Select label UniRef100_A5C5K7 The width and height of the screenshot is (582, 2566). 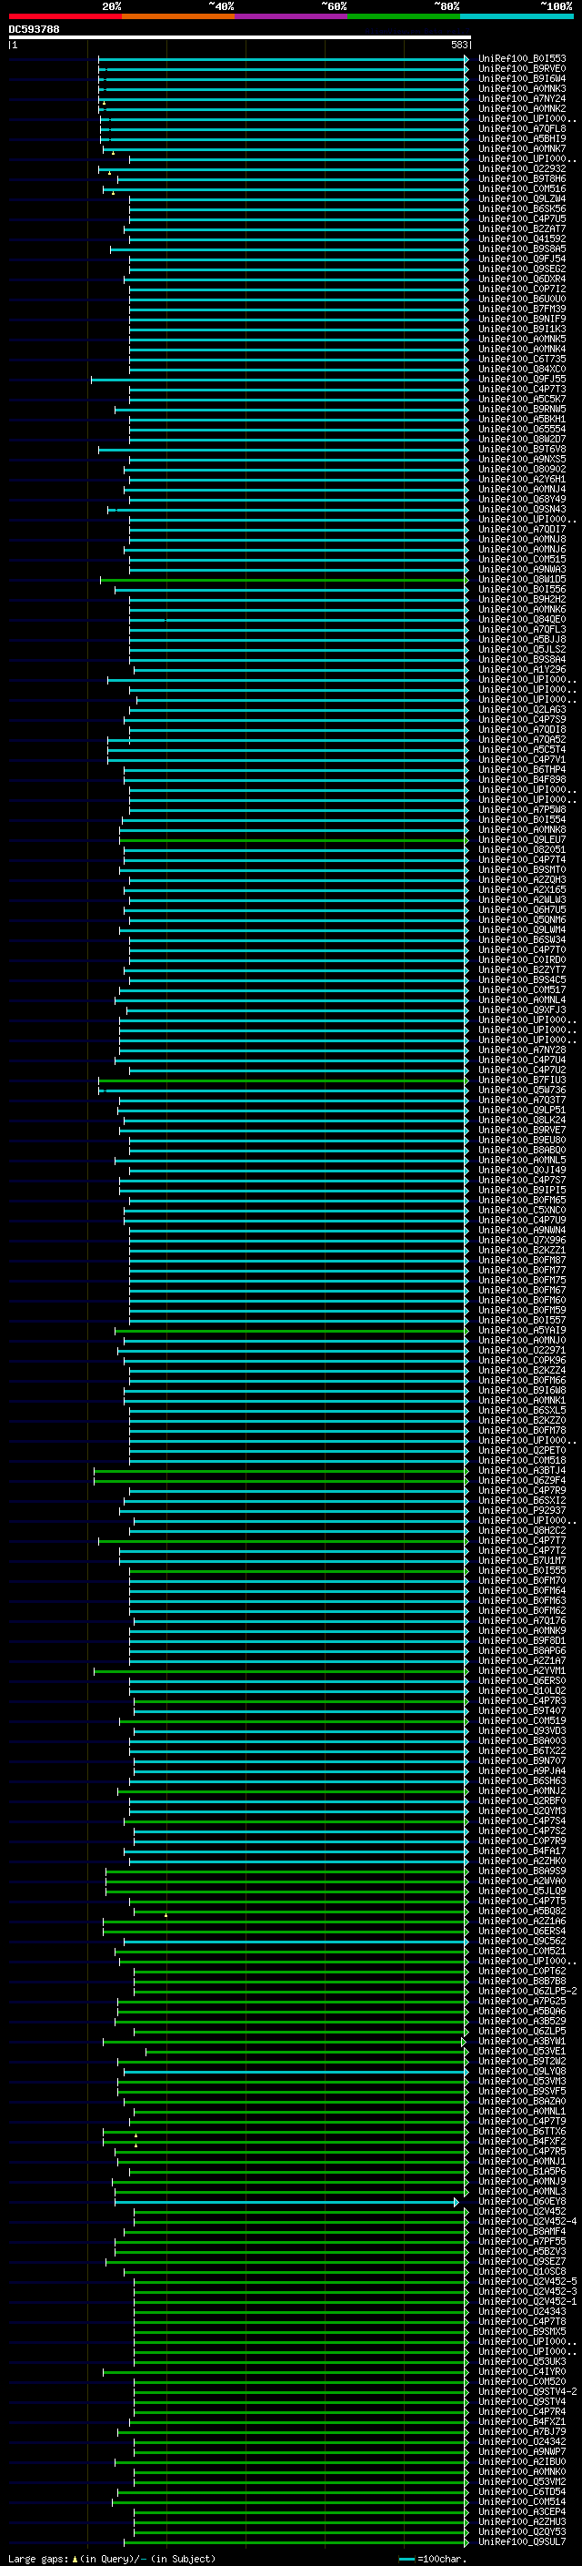click(x=521, y=400)
